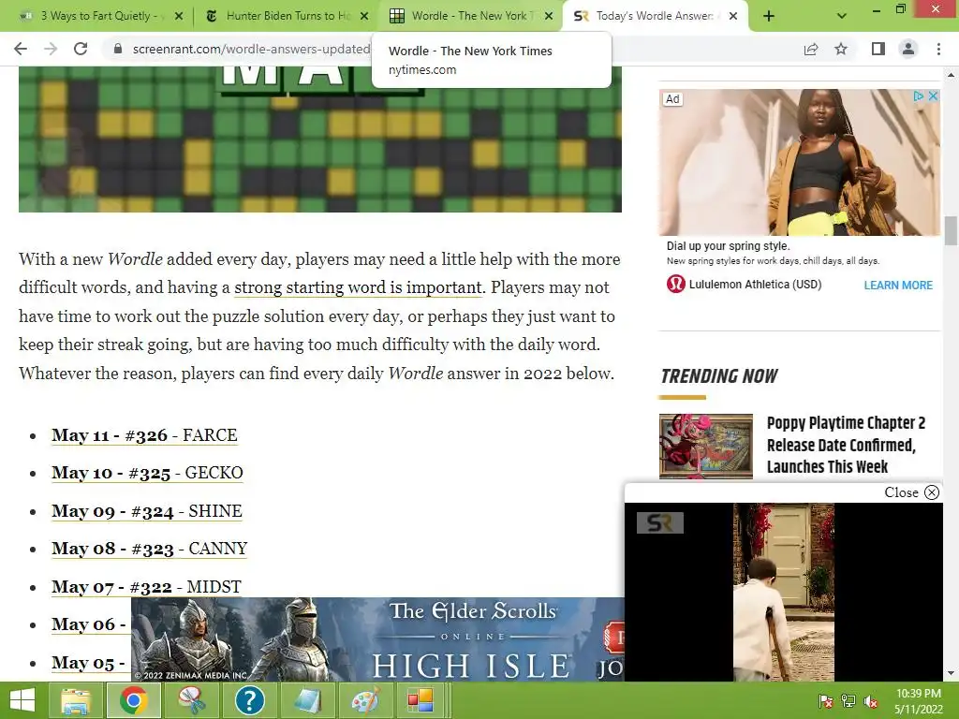Viewport: 959px width, 719px height.
Task: Close the 3 Ways to Fart Quietly tab
Action: click(179, 16)
